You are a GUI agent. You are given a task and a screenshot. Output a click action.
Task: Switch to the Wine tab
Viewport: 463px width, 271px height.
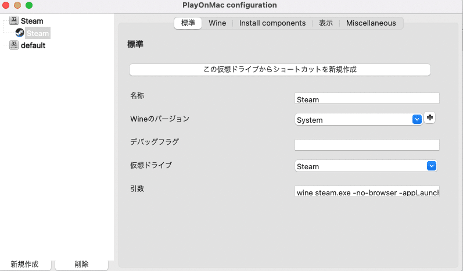click(x=217, y=23)
